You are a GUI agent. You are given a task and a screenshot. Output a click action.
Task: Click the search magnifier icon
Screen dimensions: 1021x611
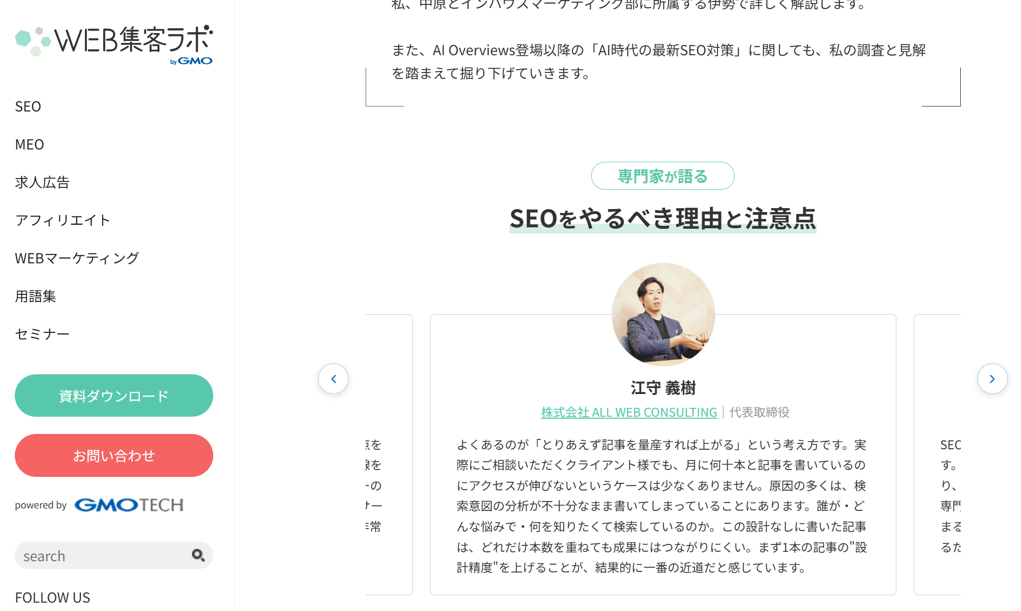pos(198,555)
